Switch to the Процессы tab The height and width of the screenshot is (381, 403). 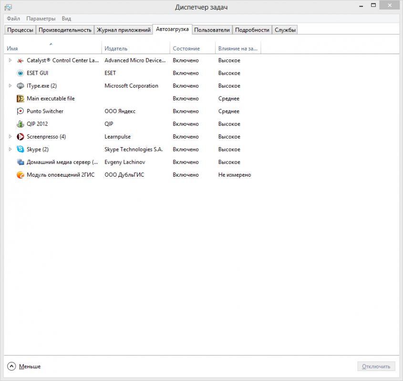click(x=21, y=30)
